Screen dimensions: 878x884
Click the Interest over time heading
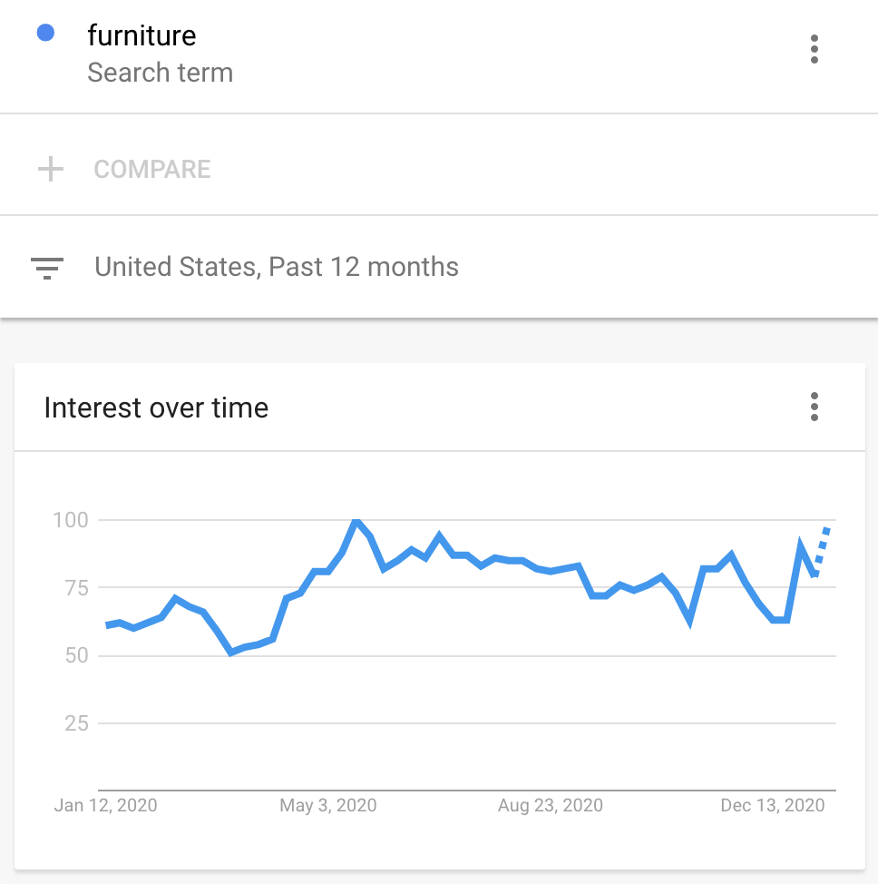point(156,408)
